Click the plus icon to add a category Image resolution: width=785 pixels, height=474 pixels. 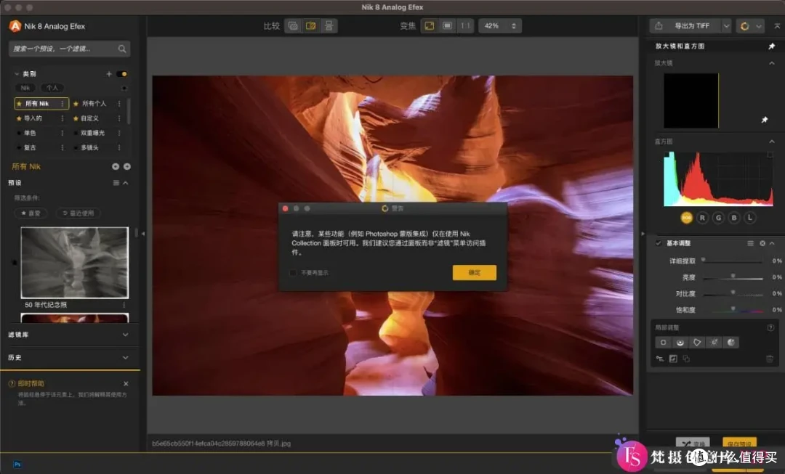[x=108, y=73]
